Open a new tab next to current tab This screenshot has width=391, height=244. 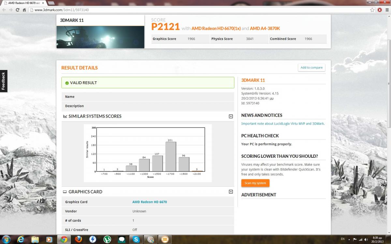(51, 3)
